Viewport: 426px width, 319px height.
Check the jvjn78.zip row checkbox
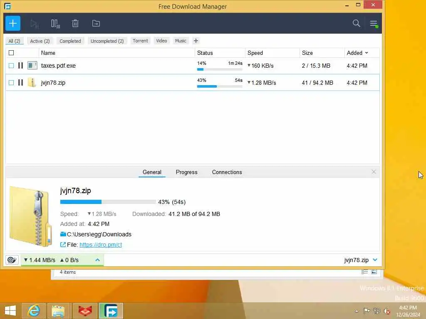[x=11, y=83]
